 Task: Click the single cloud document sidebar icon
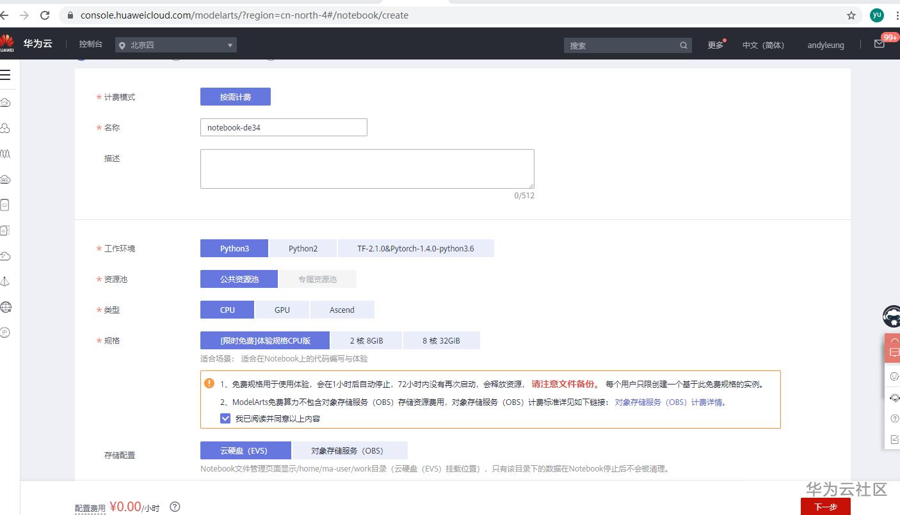point(5,205)
